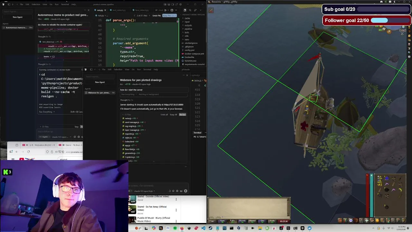This screenshot has height=232, width=412.
Task: Click the Review button in the changes list
Action: (x=183, y=115)
